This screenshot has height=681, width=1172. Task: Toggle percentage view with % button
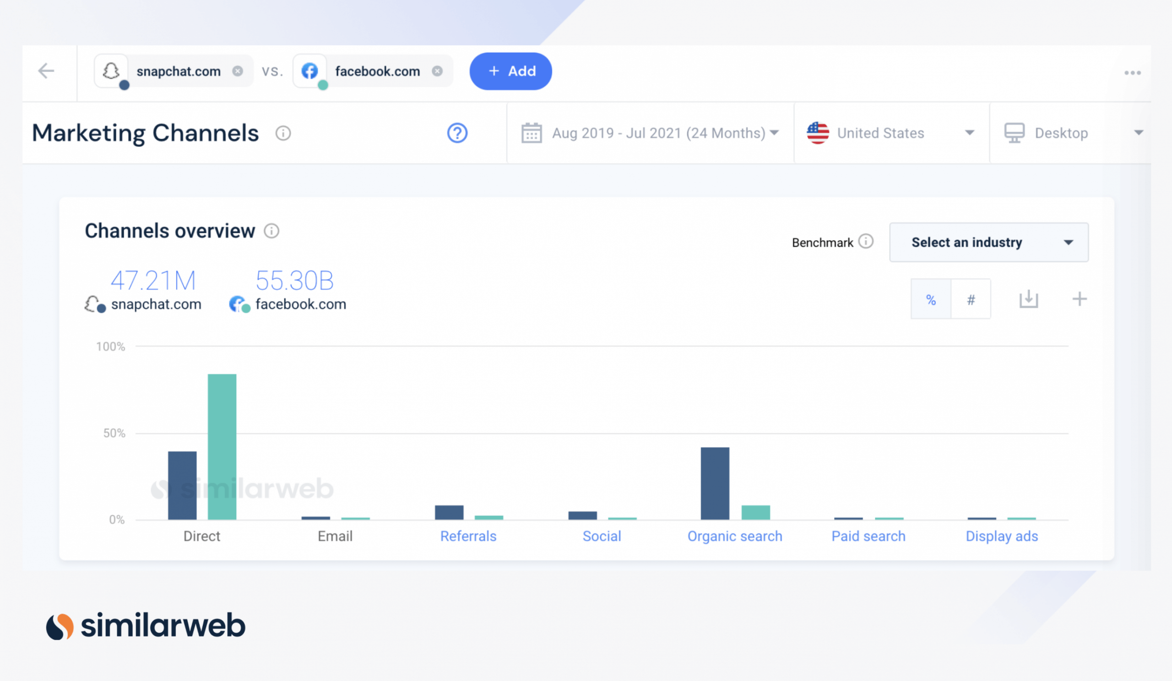click(930, 299)
